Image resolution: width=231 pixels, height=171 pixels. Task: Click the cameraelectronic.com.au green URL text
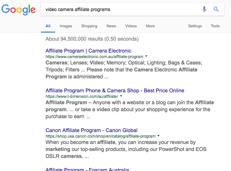[94, 57]
